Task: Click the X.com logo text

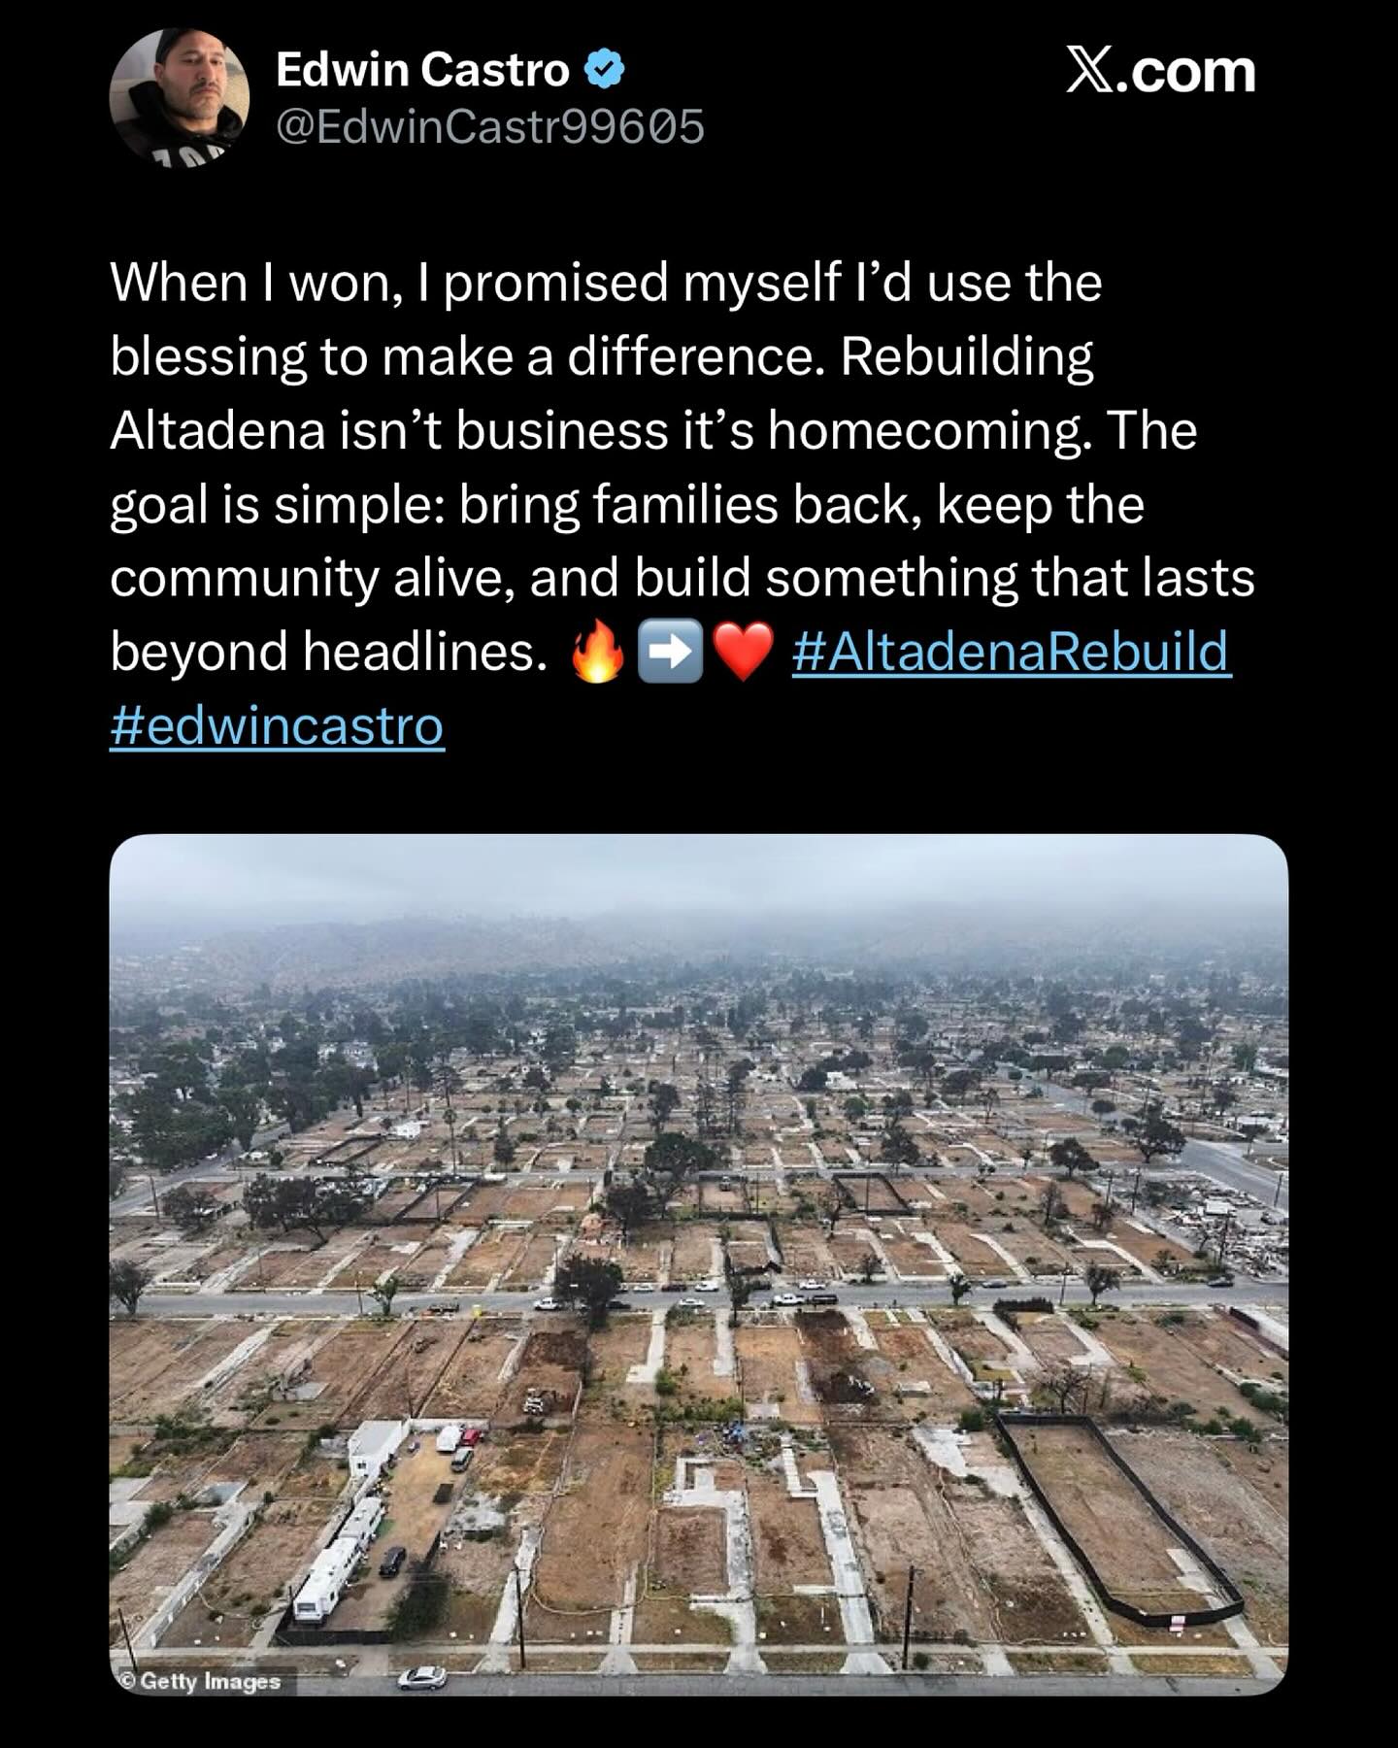Action: pos(1160,72)
